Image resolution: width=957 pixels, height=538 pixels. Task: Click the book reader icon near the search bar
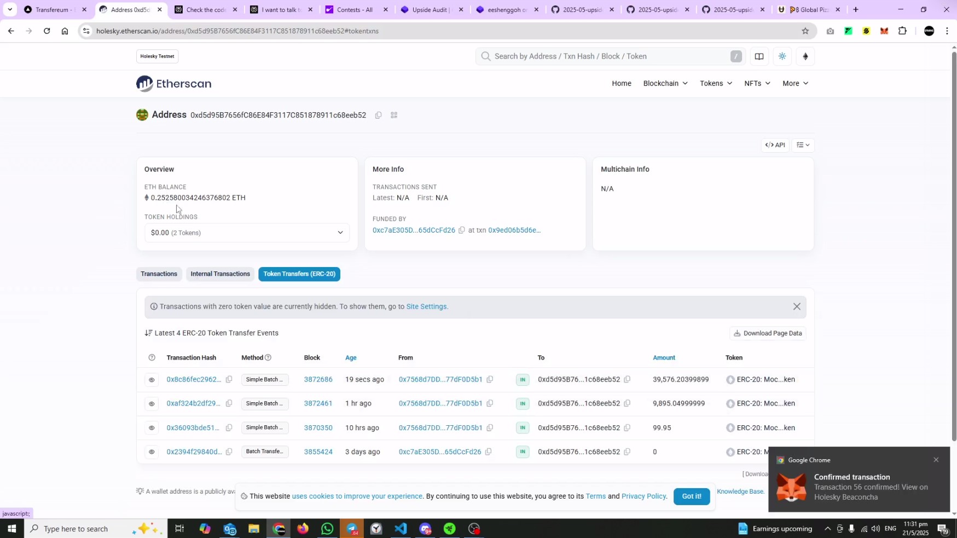coord(759,56)
